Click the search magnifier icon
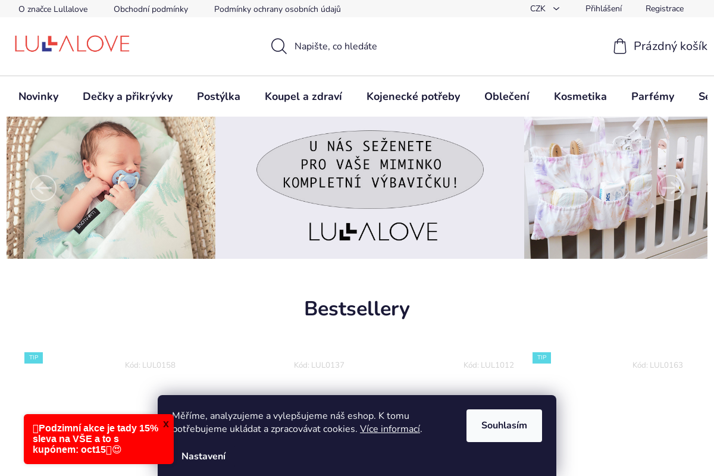 tap(279, 46)
